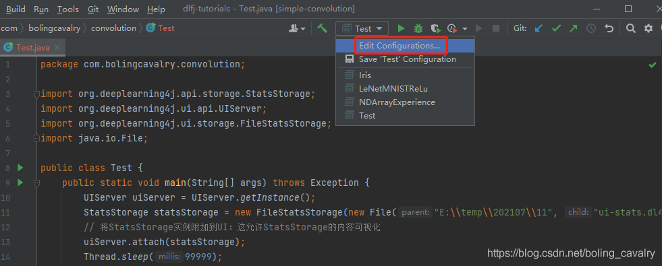
Task: Start debugging with the bug icon
Action: (x=418, y=28)
